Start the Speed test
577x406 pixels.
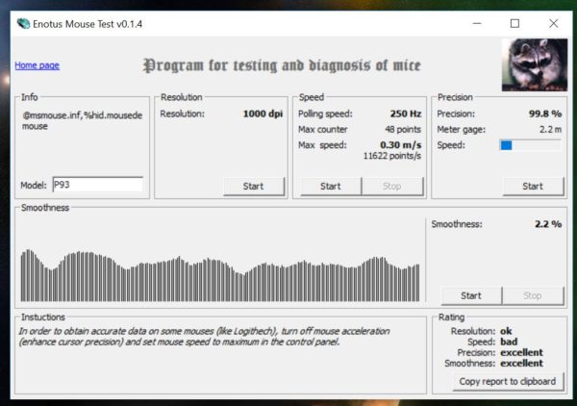[x=331, y=187]
